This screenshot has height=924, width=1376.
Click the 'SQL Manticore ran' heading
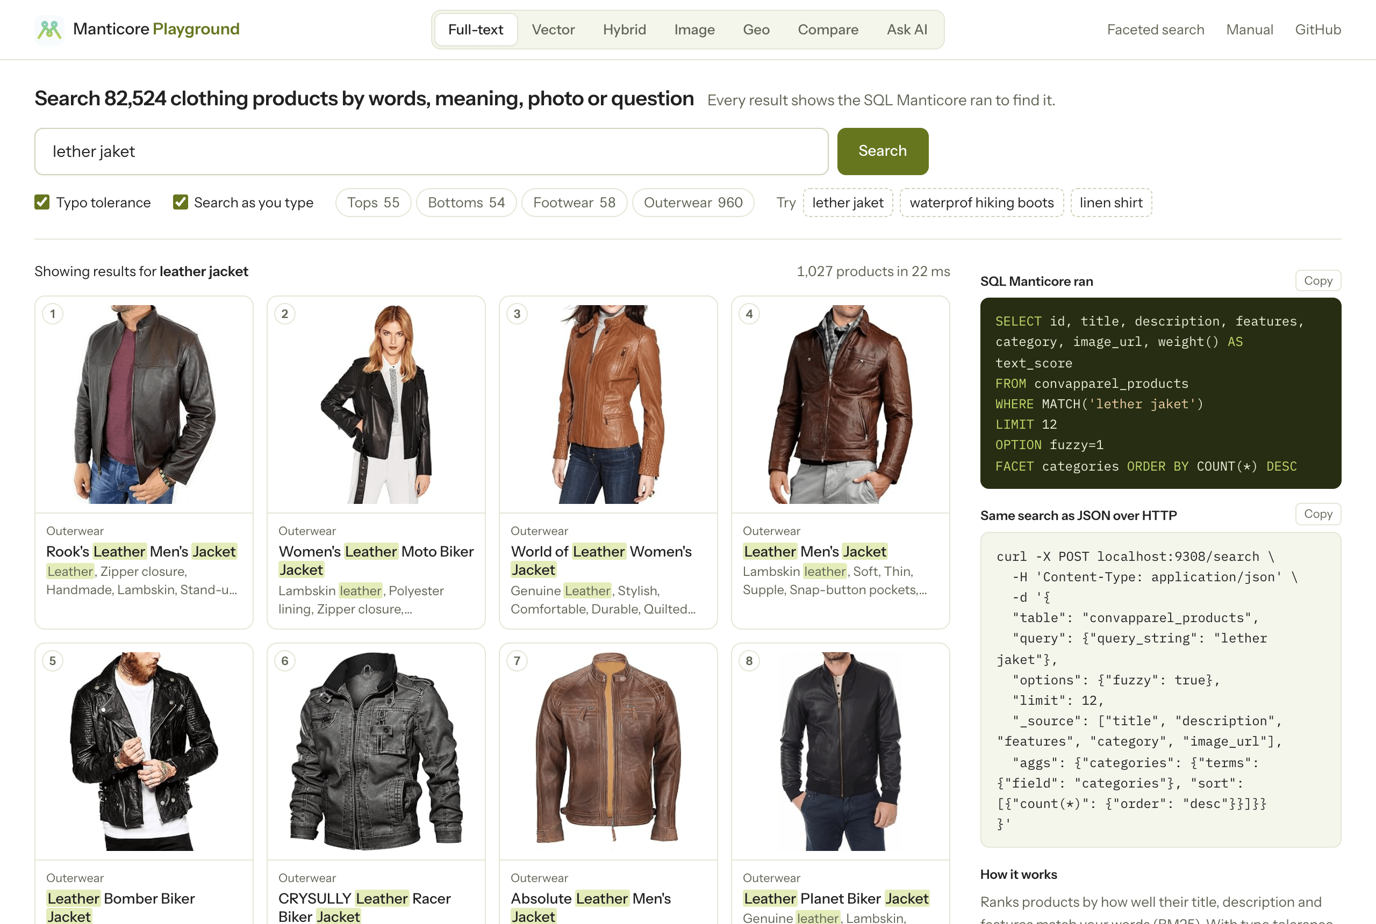pos(1036,281)
